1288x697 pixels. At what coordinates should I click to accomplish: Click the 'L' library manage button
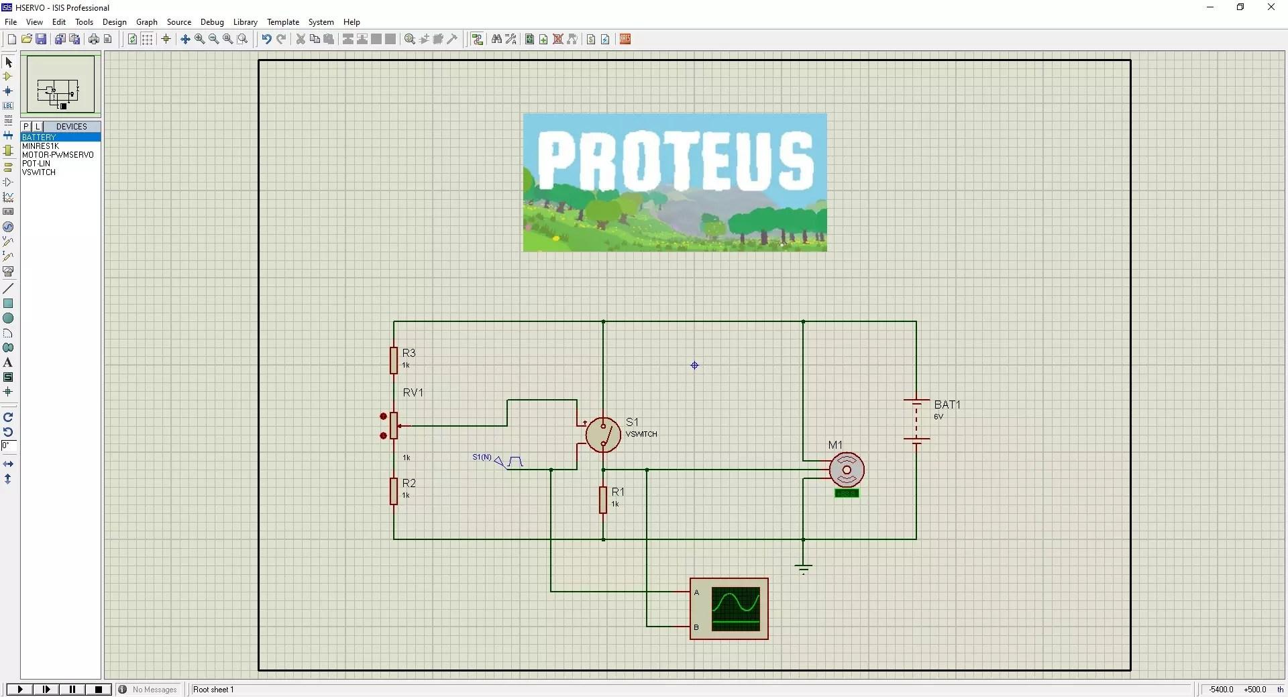click(38, 127)
